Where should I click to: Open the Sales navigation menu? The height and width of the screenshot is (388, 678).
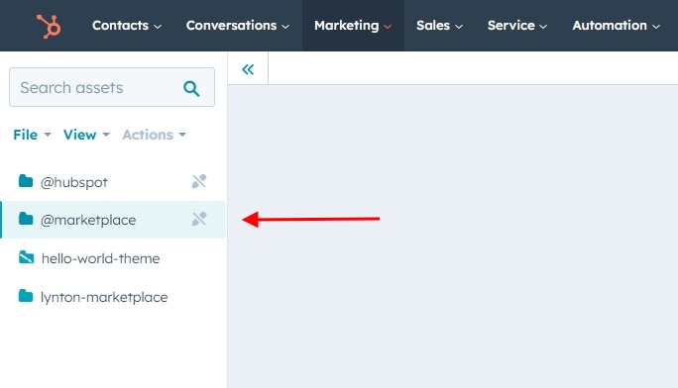click(439, 26)
